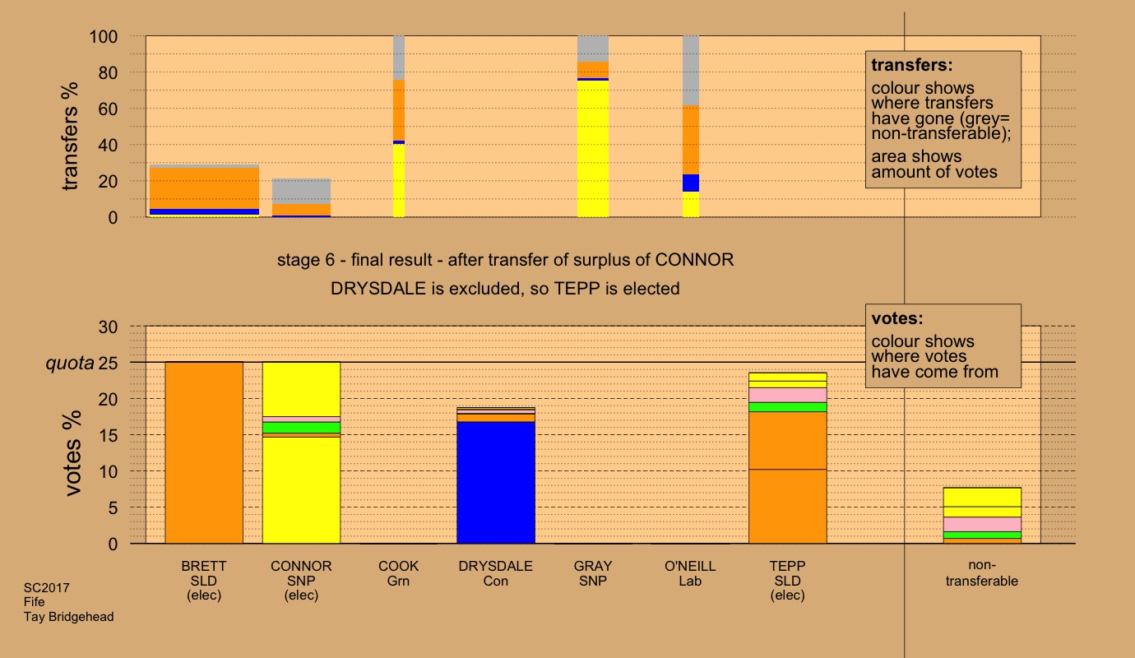The width and height of the screenshot is (1135, 658).
Task: Click the grey segment of CONNOR's transfers bar
Action: point(301,191)
